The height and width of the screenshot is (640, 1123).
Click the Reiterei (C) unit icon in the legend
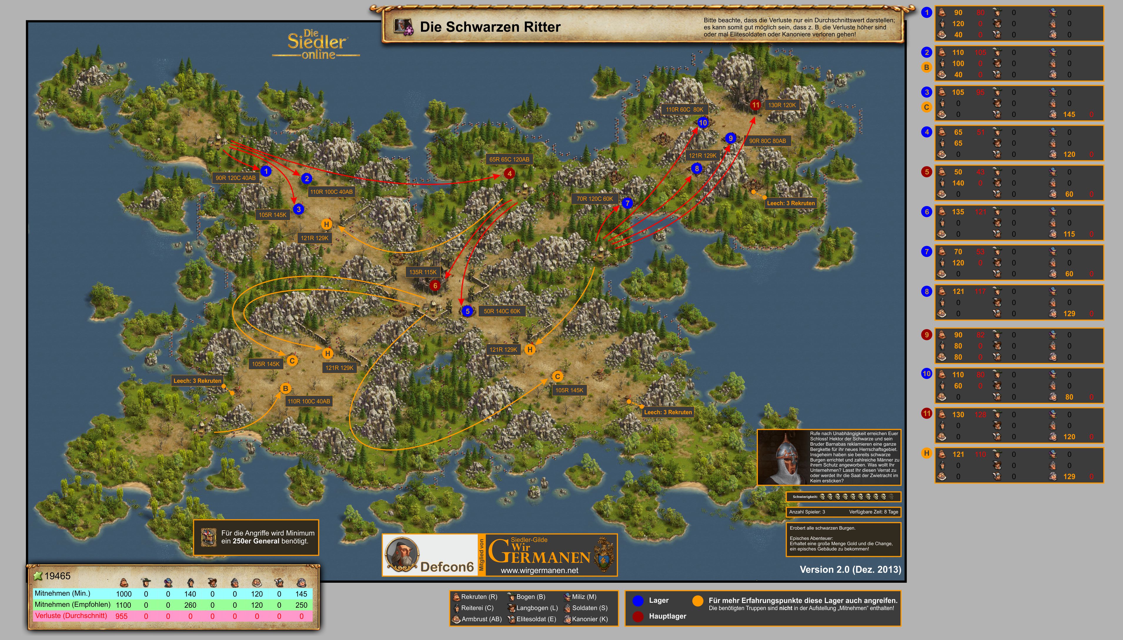(456, 608)
